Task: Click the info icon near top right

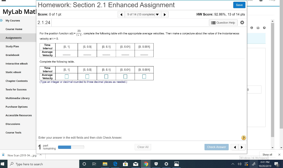Action: coord(252,28)
